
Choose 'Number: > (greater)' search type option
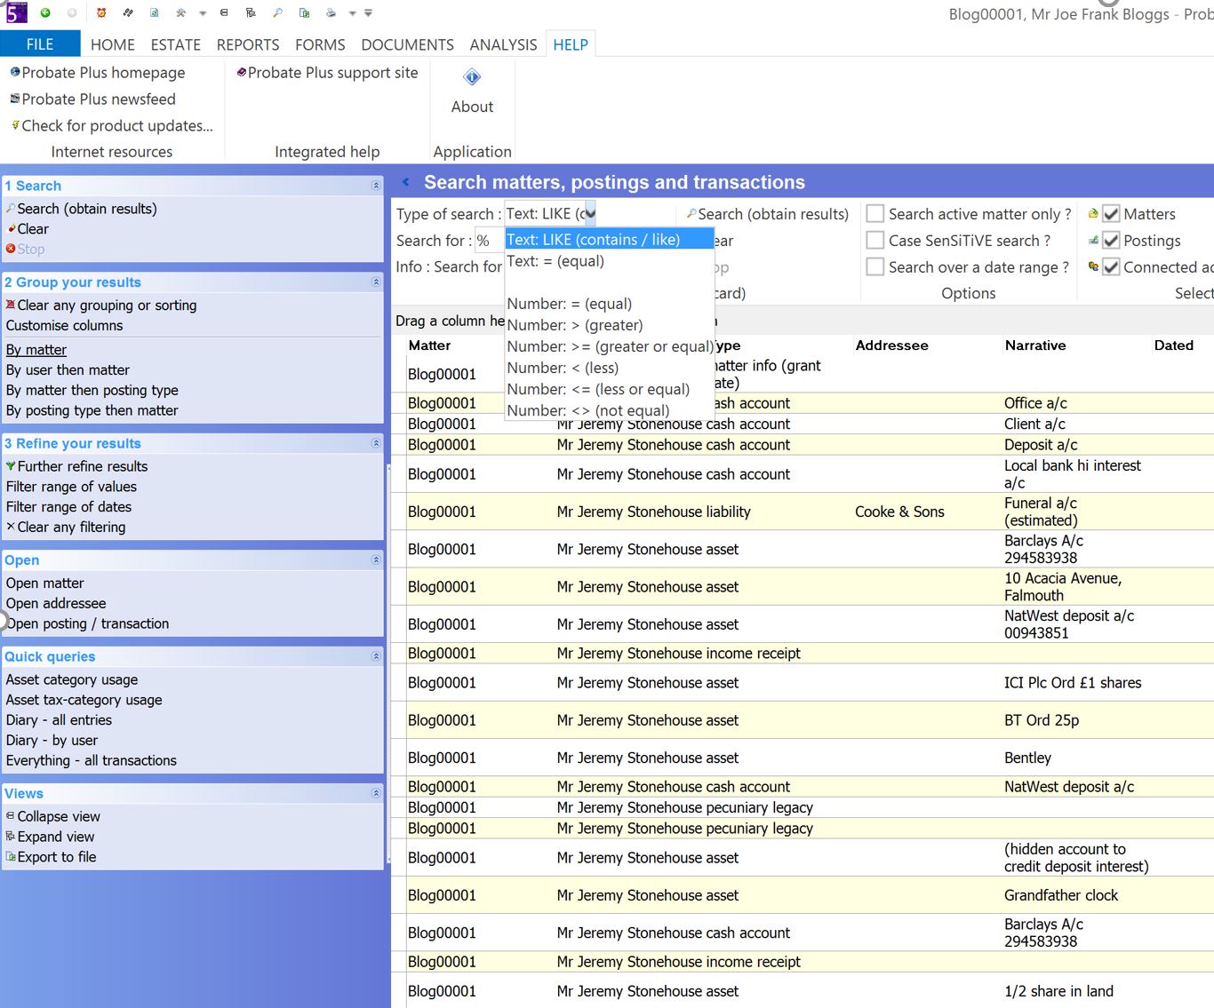pos(575,325)
